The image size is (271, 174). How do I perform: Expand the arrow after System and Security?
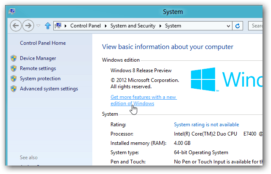click(x=160, y=26)
